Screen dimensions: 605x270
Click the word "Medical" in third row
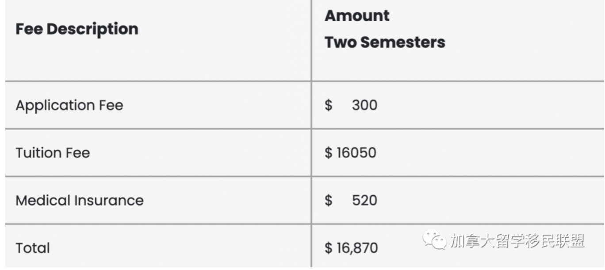[x=42, y=200]
